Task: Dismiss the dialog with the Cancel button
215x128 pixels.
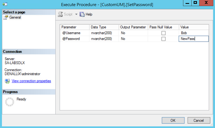Action: (x=199, y=120)
